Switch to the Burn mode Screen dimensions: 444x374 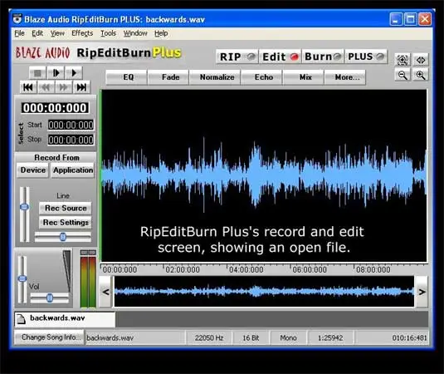click(323, 57)
